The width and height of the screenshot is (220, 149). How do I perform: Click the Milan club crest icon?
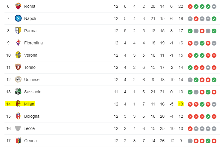pos(18,104)
